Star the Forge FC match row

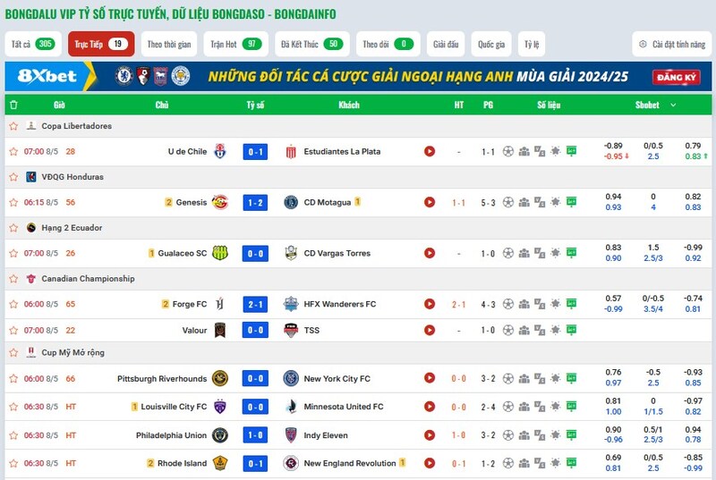(13, 304)
